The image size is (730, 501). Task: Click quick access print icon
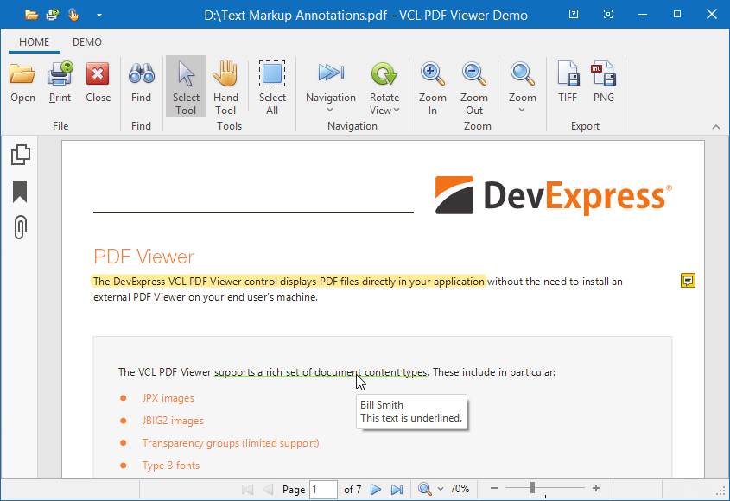(52, 15)
